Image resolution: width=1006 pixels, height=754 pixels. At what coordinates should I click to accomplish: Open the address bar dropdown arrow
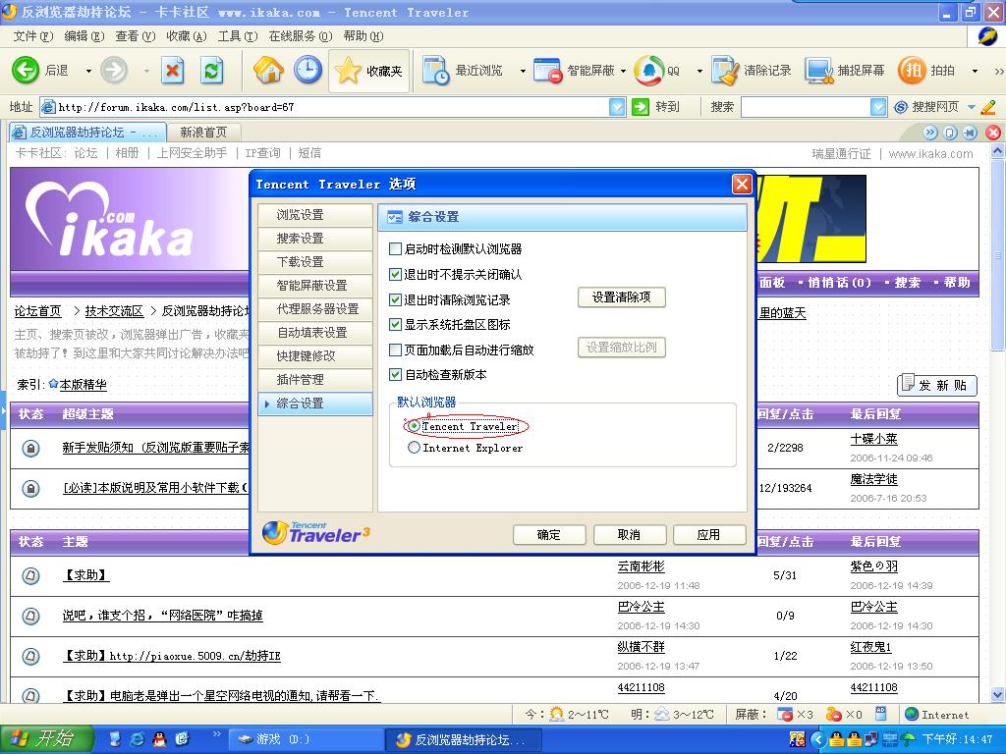(x=617, y=107)
